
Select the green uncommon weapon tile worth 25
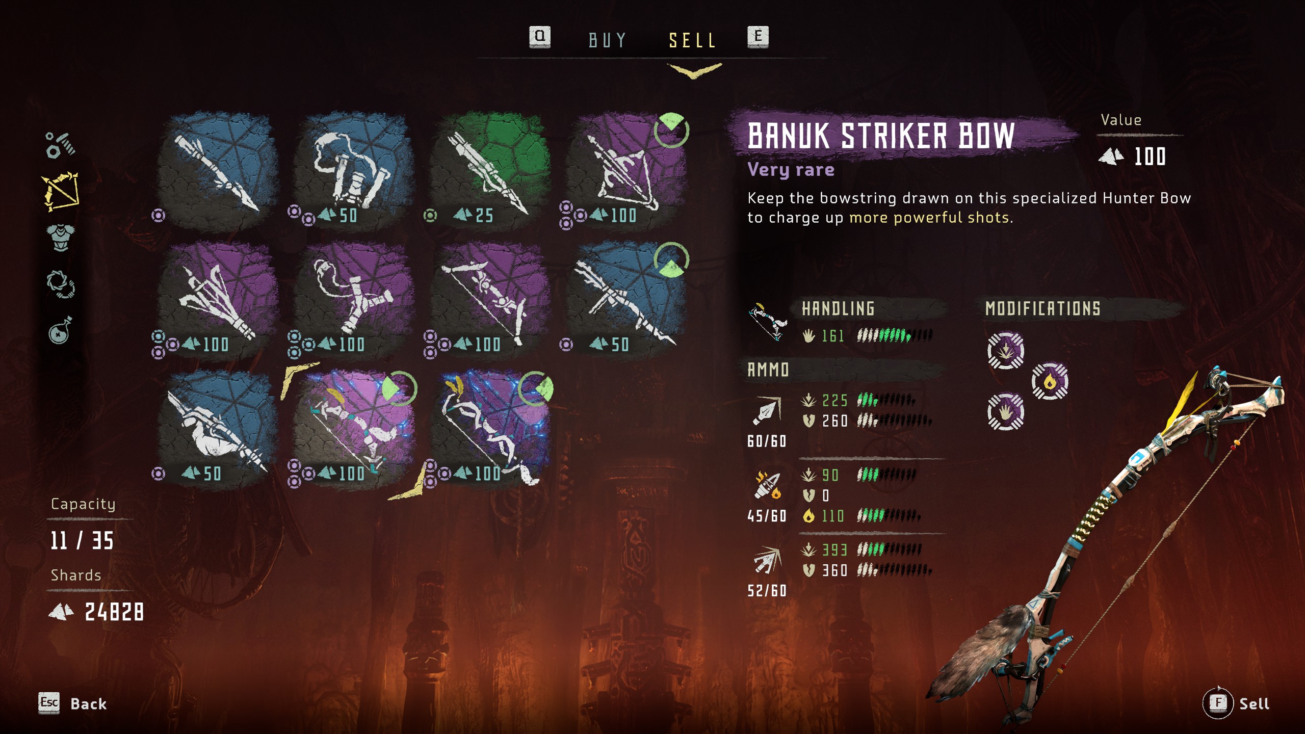click(489, 171)
